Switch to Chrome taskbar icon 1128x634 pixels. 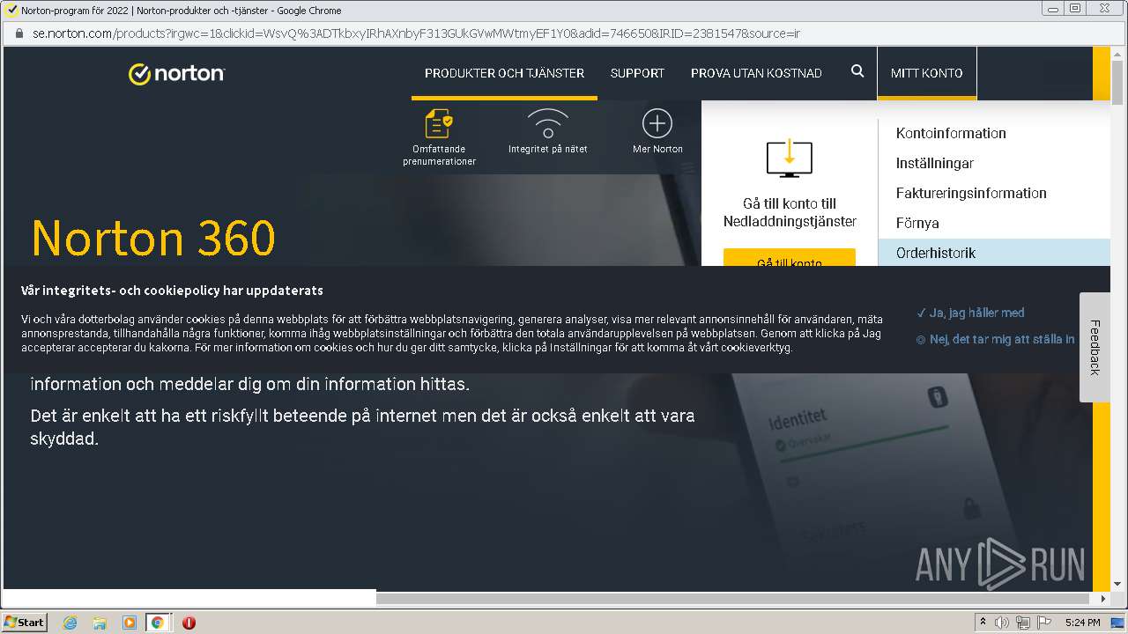[158, 623]
